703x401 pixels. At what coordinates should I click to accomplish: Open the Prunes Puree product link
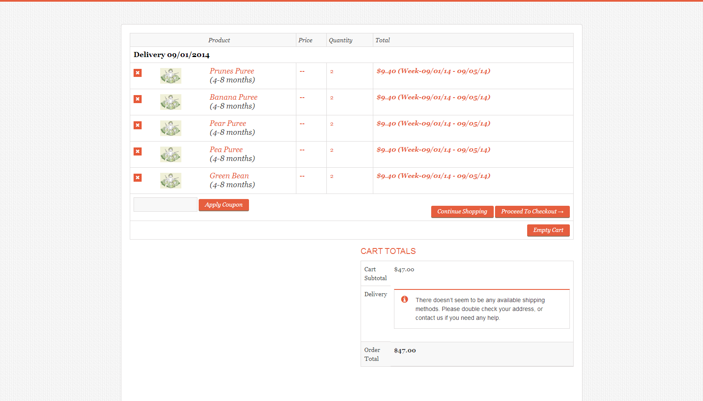coord(232,71)
